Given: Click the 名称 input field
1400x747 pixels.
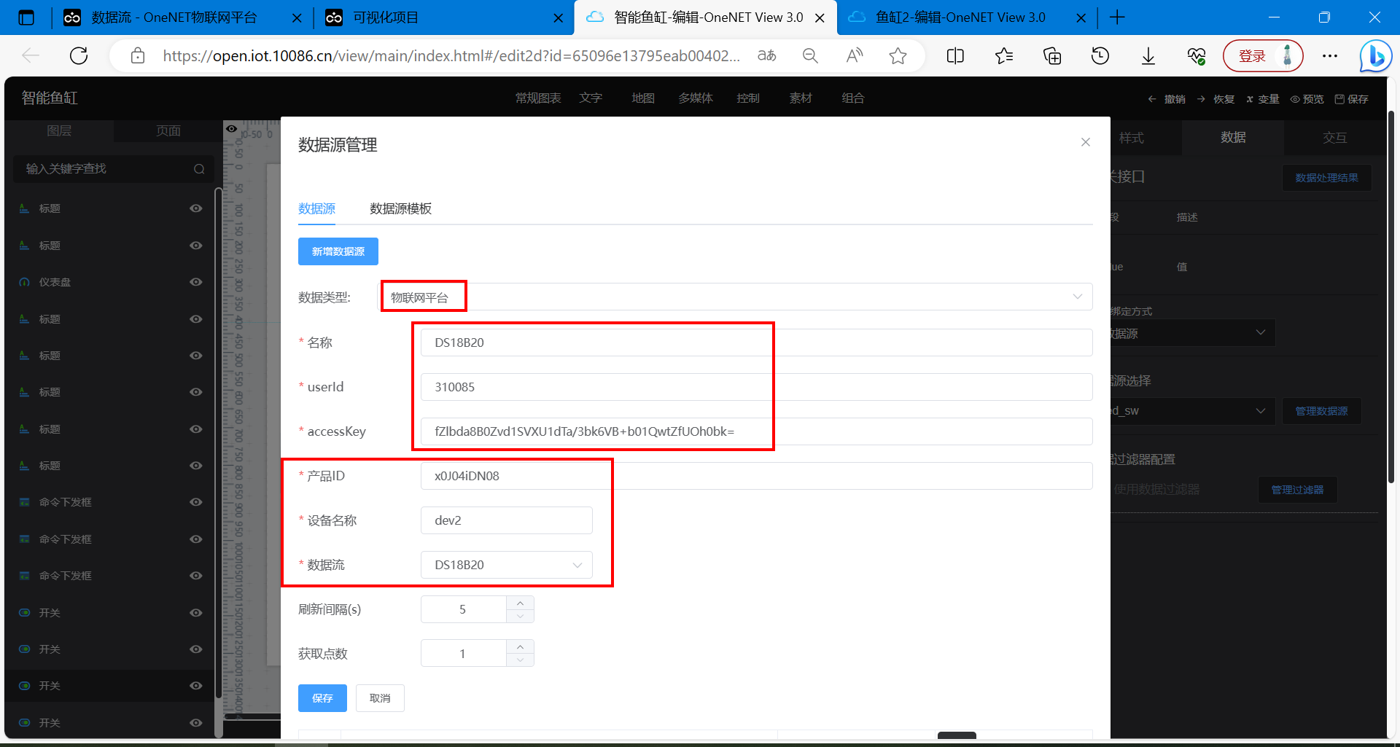Looking at the screenshot, I should [x=756, y=343].
